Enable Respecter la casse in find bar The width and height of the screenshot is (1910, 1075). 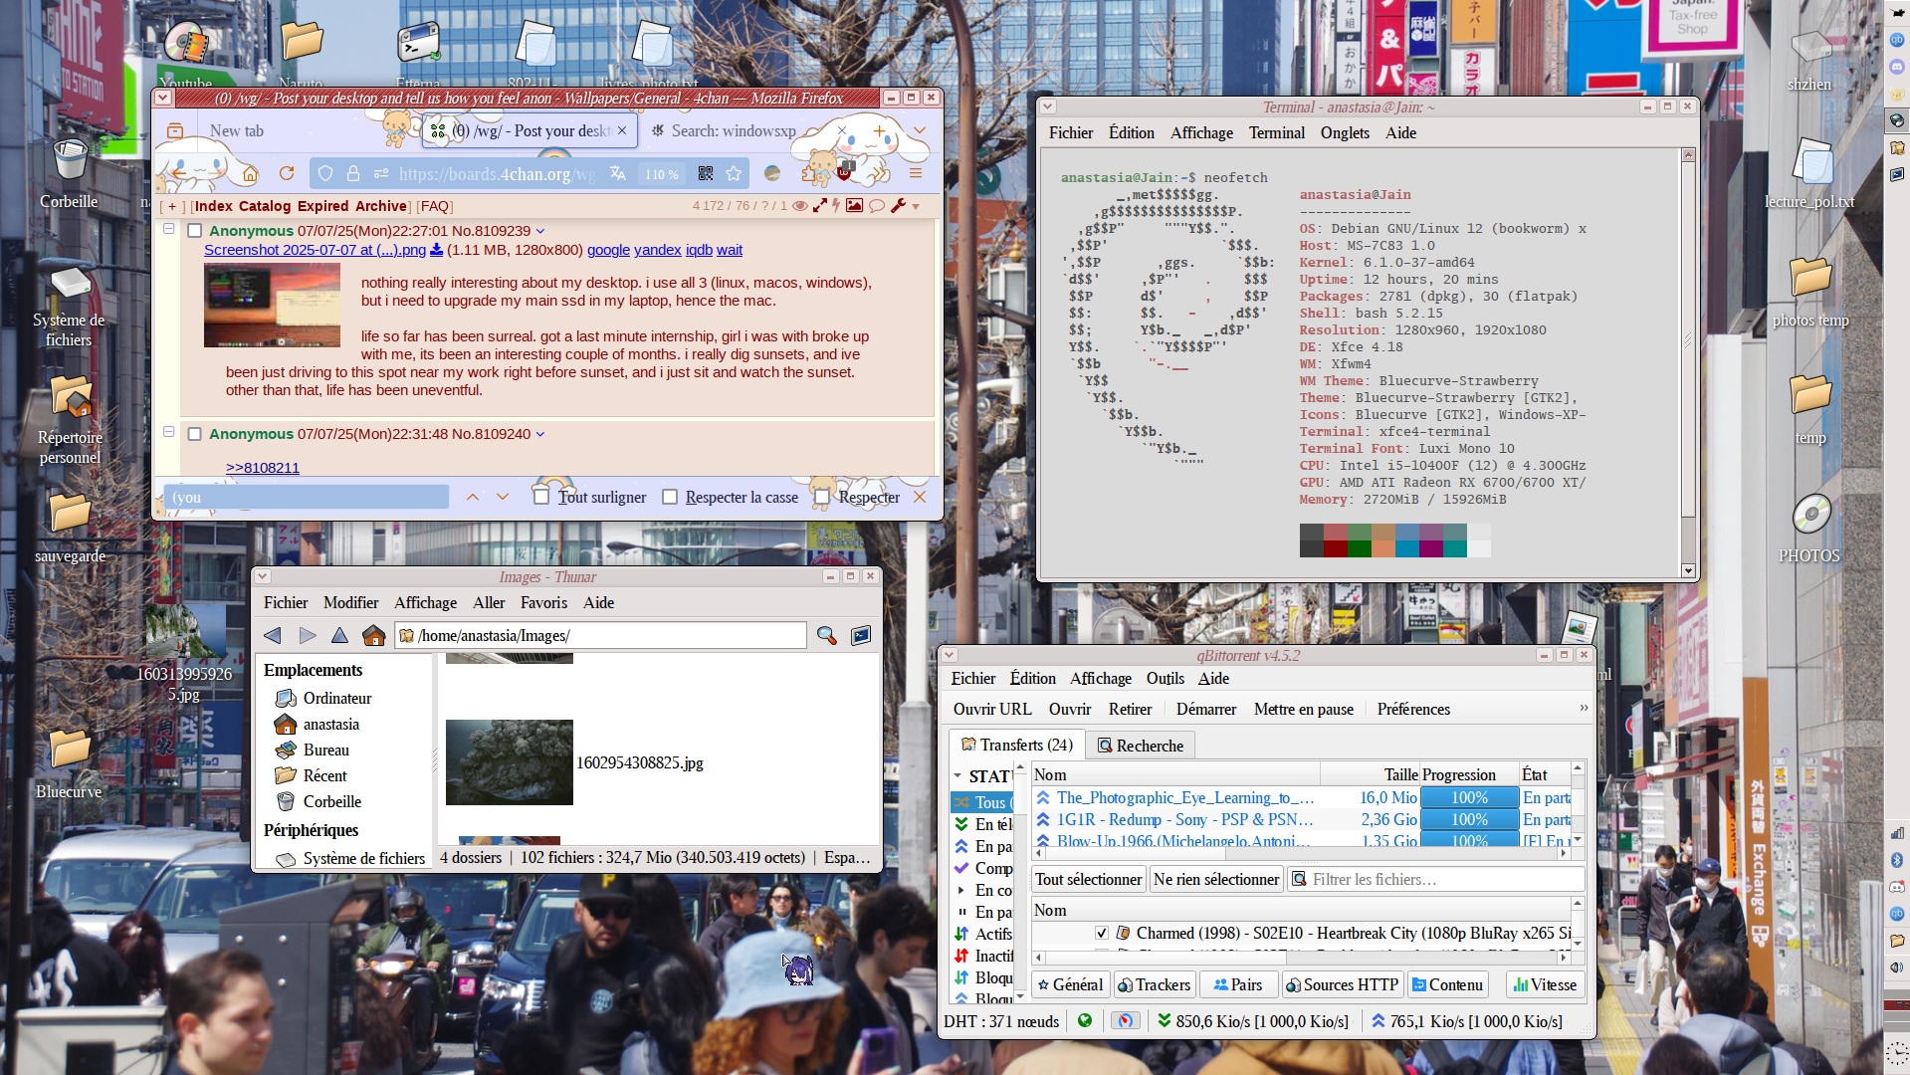tap(670, 497)
